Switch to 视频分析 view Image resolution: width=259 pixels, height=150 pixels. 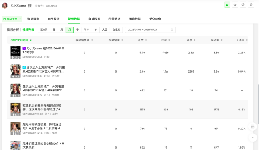point(13,30)
